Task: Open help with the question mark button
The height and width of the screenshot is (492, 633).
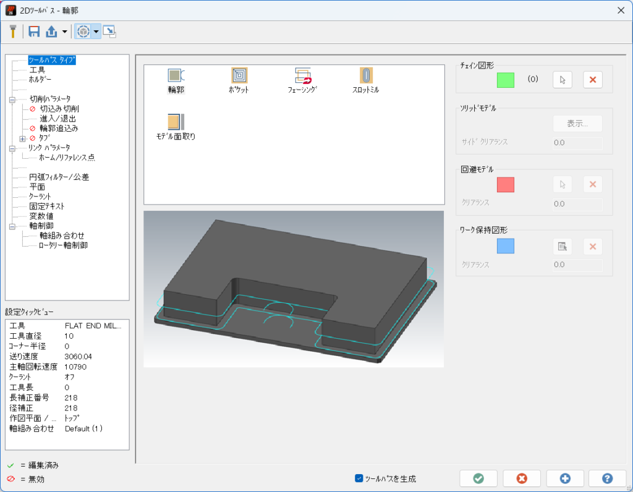Action: 607,478
